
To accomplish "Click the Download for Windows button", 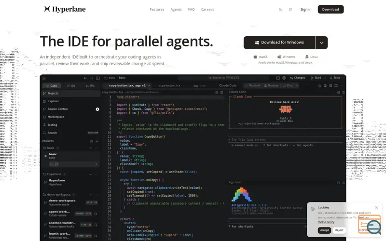I will coord(279,42).
